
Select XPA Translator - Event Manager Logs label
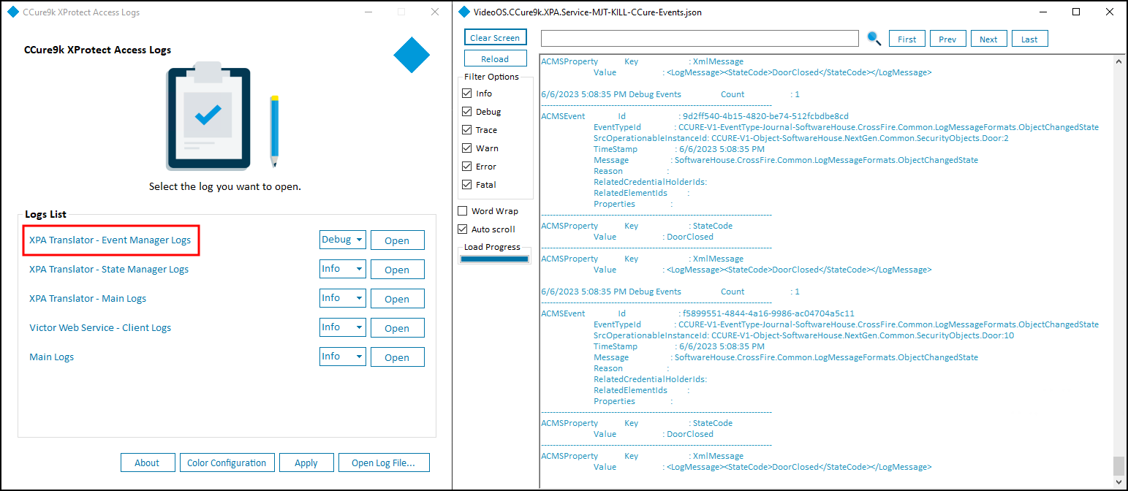tap(110, 240)
